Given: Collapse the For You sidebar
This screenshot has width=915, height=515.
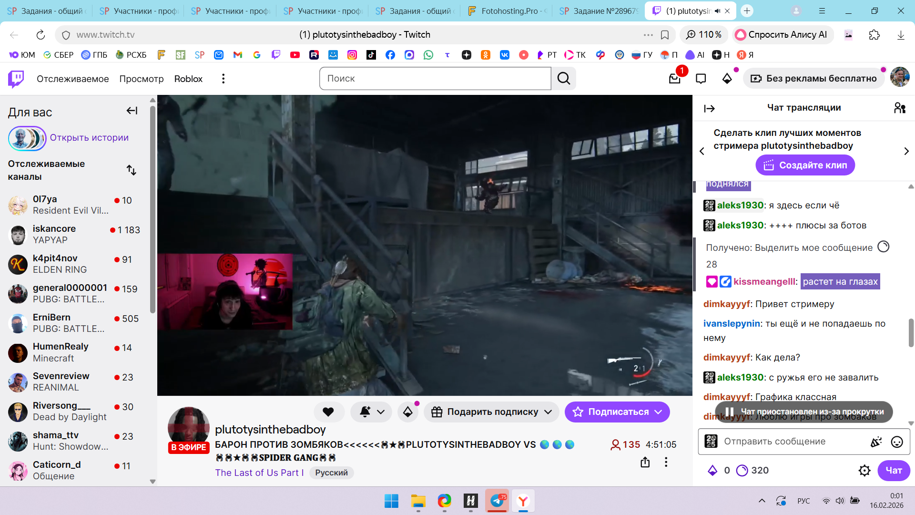Looking at the screenshot, I should 132,111.
